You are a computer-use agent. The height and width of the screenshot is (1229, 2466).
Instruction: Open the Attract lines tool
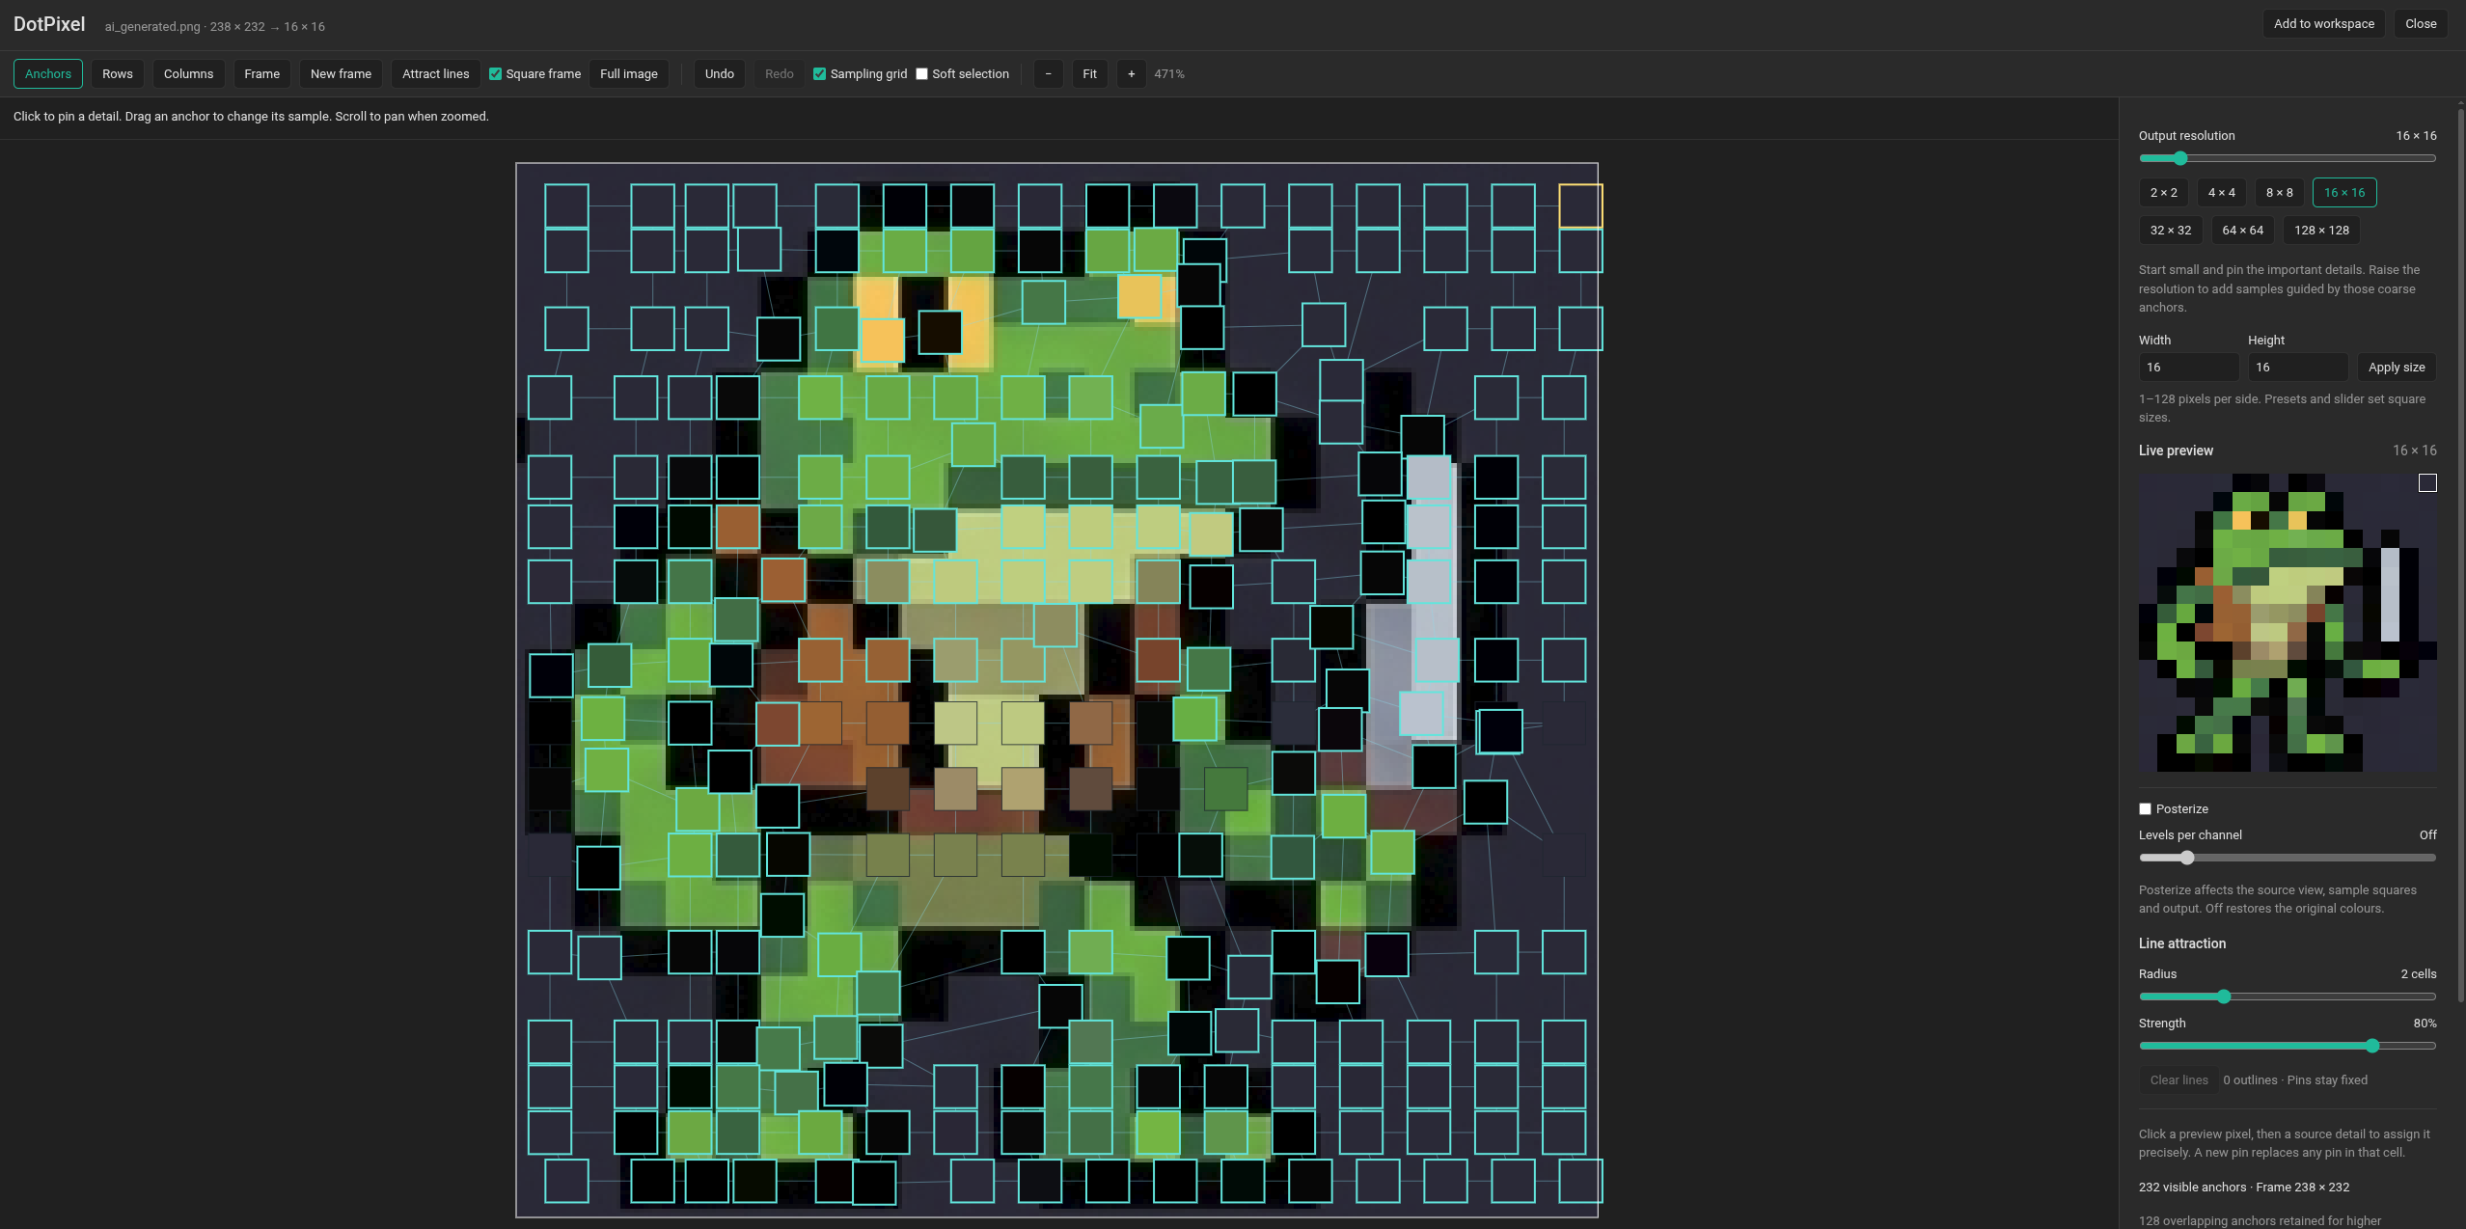(435, 74)
